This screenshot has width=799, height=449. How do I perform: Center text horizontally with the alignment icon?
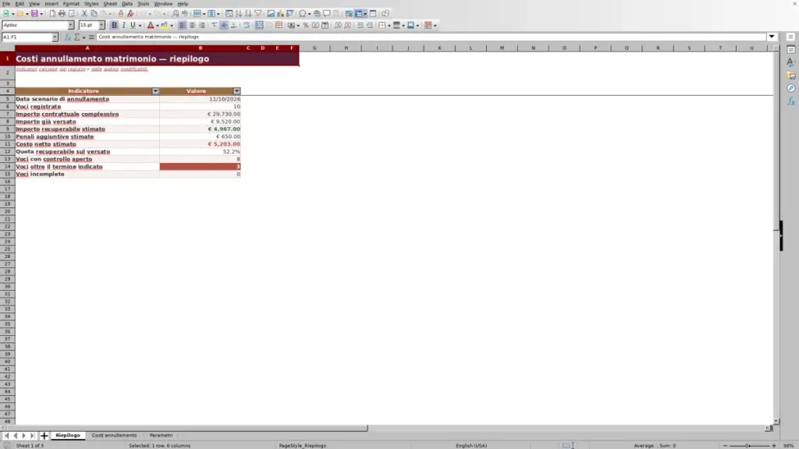click(192, 26)
